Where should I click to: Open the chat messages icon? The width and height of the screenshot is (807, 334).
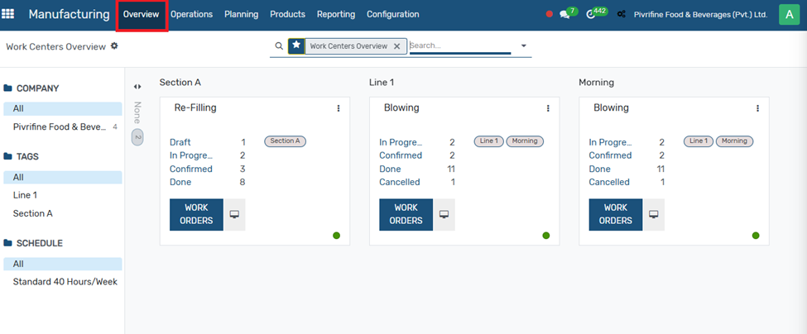tap(565, 15)
